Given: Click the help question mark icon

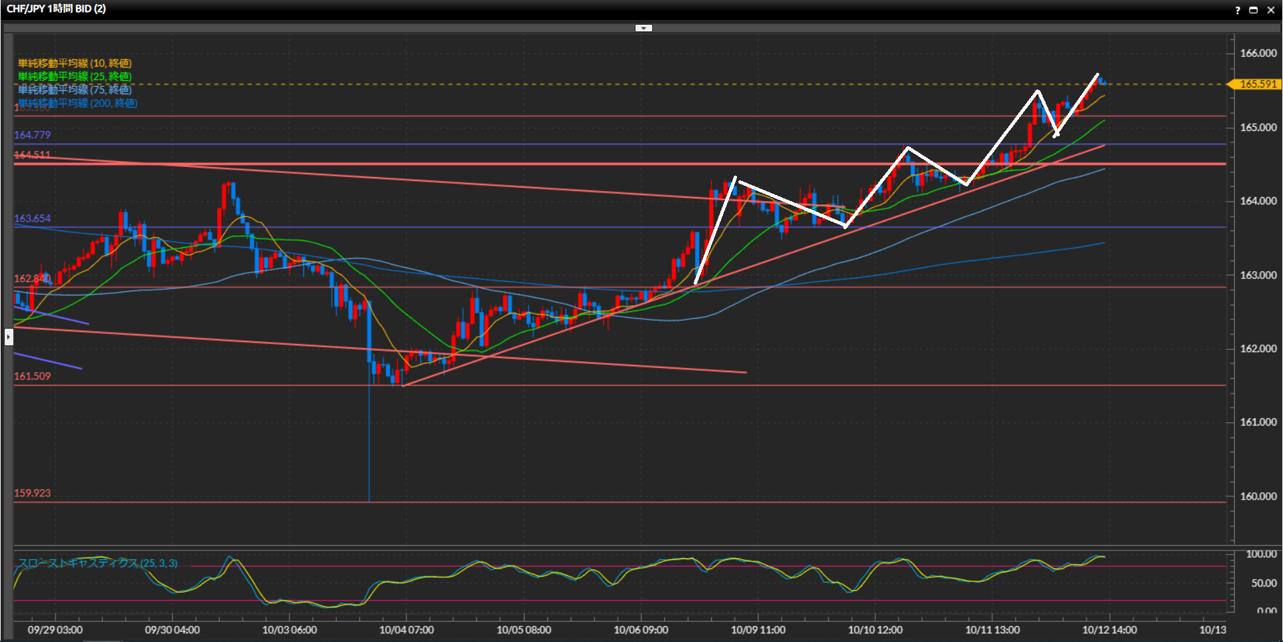Looking at the screenshot, I should tap(1238, 10).
